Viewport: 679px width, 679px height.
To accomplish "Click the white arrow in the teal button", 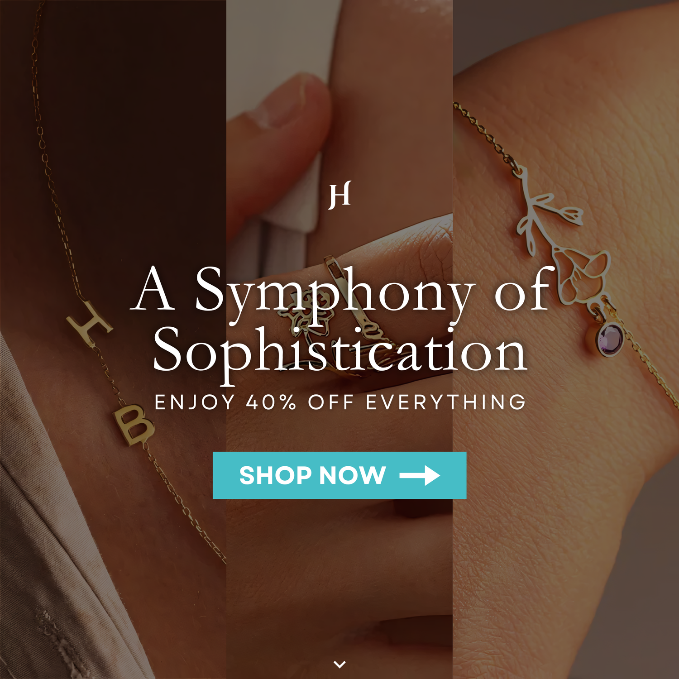I will (420, 476).
